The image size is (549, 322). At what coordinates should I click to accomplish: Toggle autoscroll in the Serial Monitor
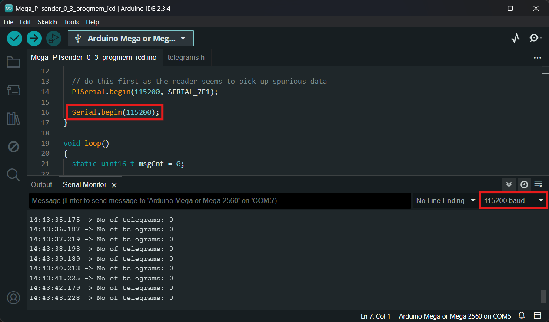click(509, 184)
